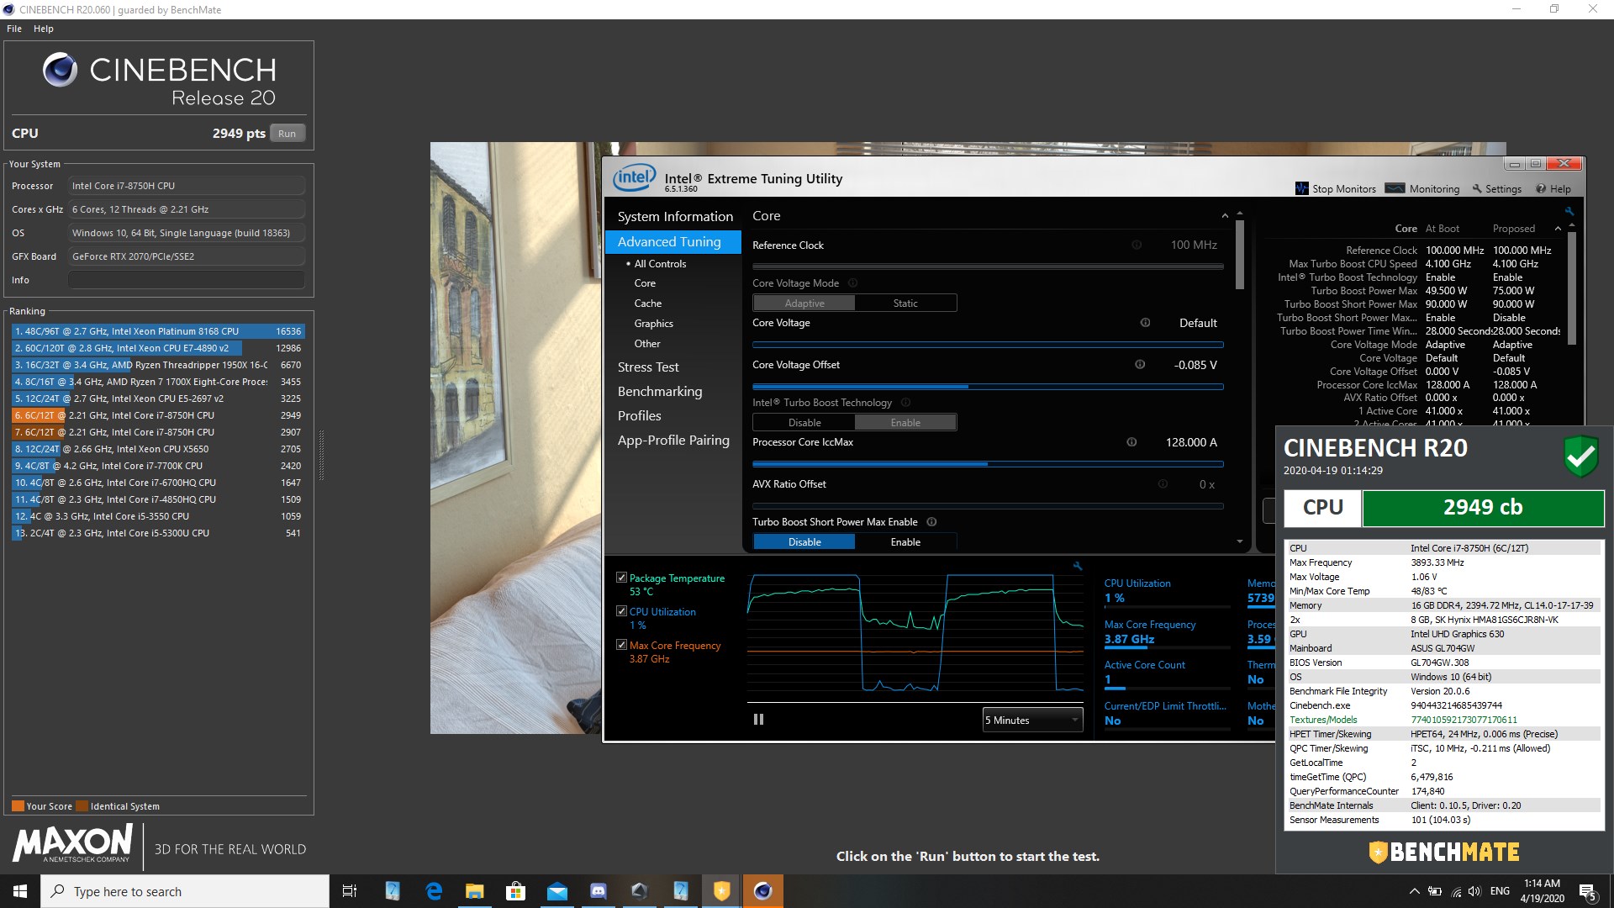The width and height of the screenshot is (1614, 908).
Task: Select Other under Advanced Tuning
Action: [x=647, y=344]
